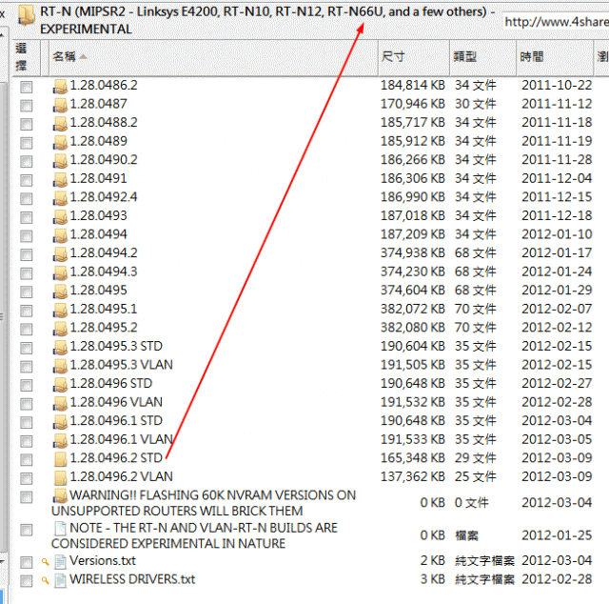Click date 2012-01-25 cell
The height and width of the screenshot is (604, 609).
(x=557, y=535)
